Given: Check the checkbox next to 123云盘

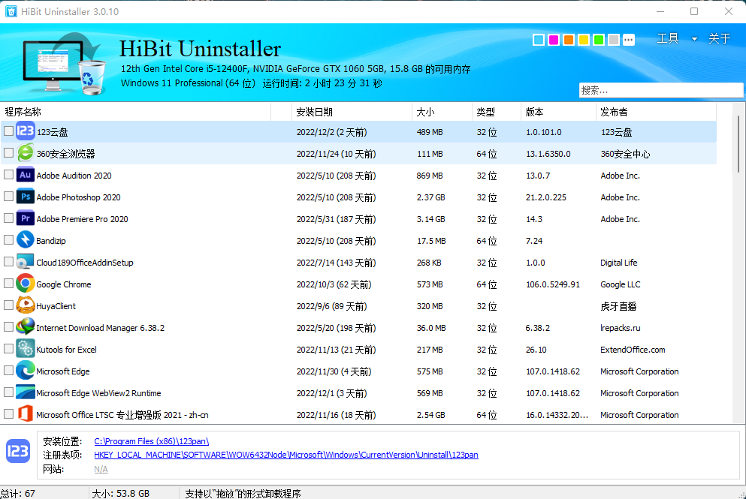Looking at the screenshot, I should pyautogui.click(x=8, y=131).
